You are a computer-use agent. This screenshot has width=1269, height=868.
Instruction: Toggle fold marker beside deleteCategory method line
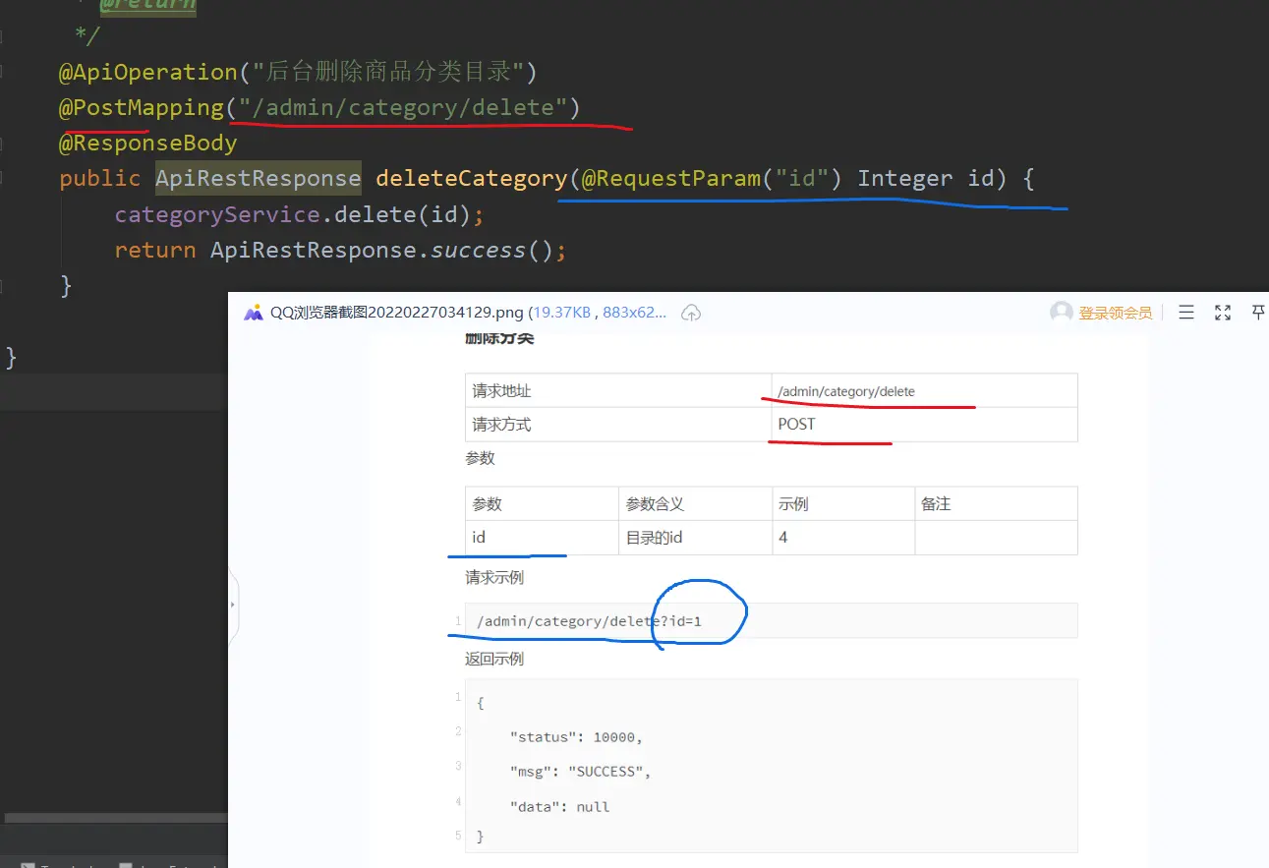tap(4, 179)
